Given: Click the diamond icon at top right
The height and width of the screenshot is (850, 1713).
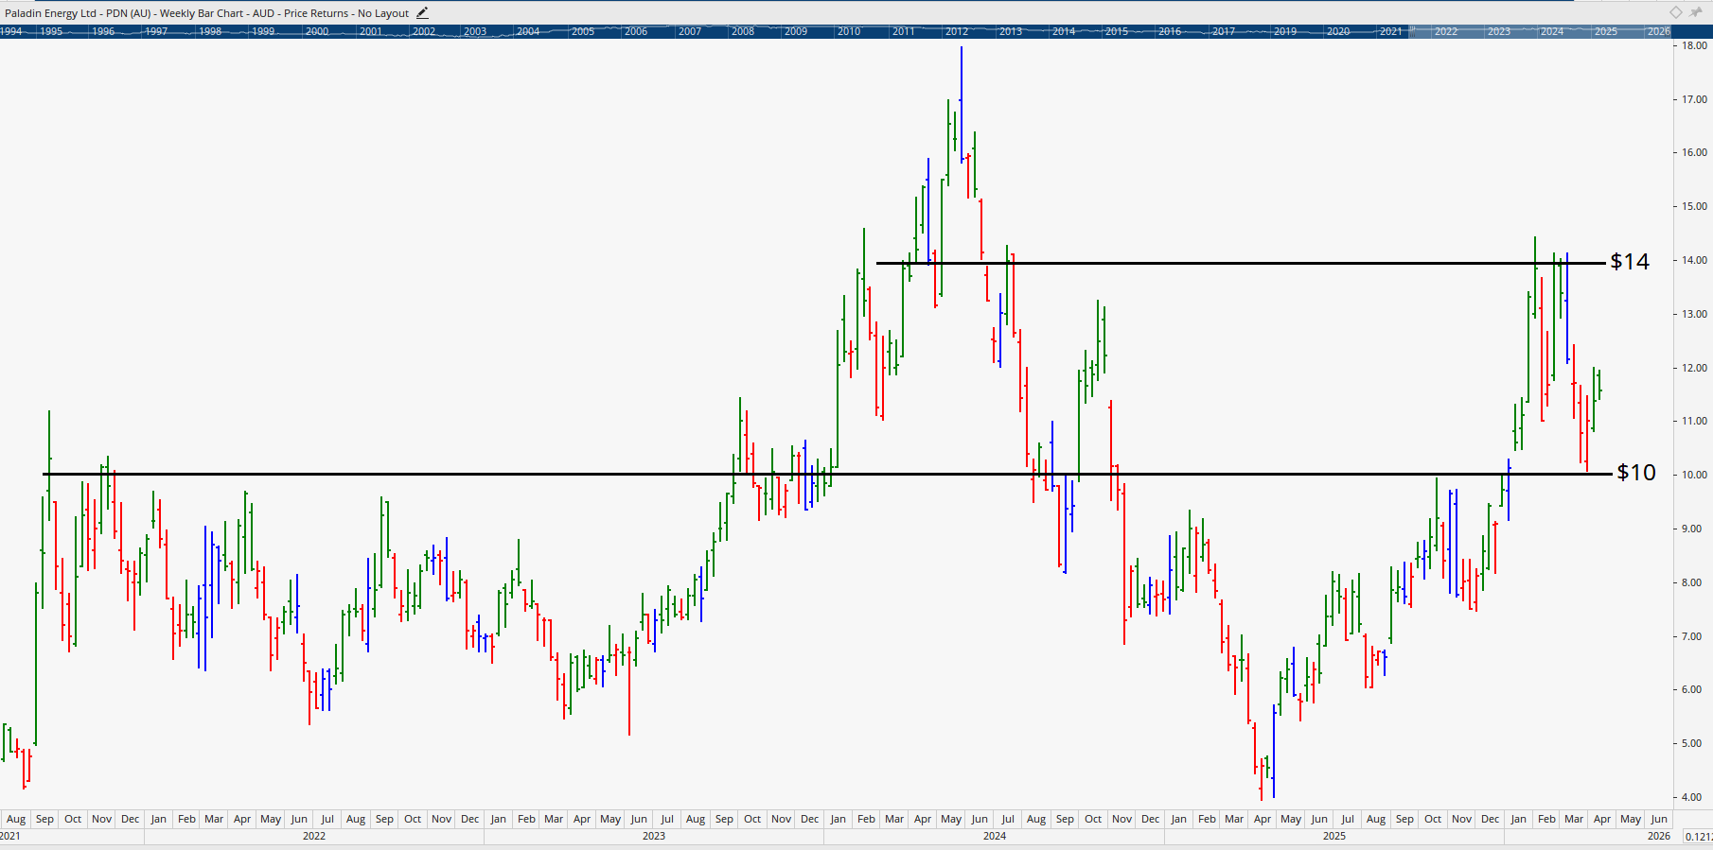Looking at the screenshot, I should click(x=1676, y=12).
